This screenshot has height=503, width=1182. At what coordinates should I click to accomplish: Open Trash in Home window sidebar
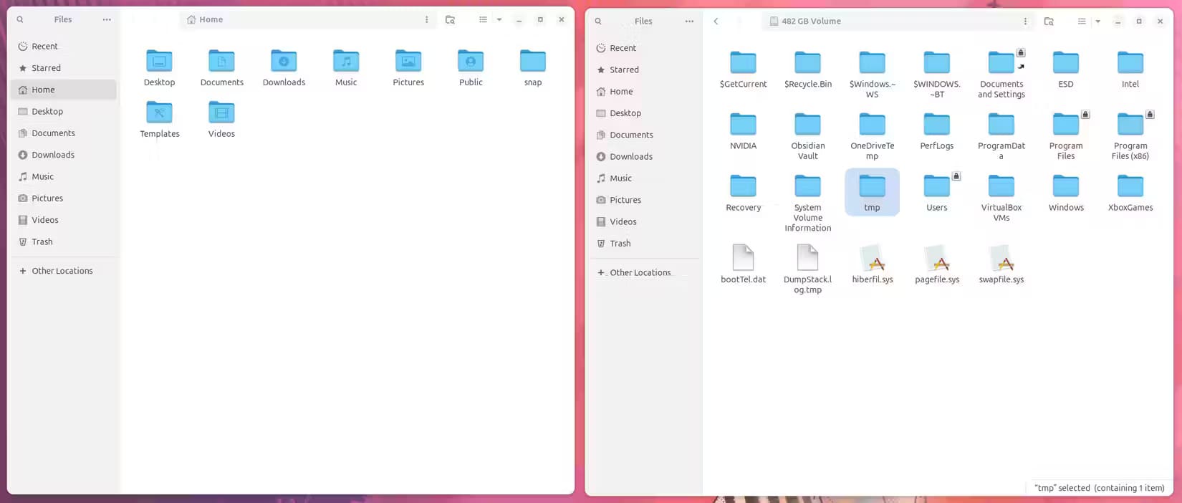(x=64, y=241)
